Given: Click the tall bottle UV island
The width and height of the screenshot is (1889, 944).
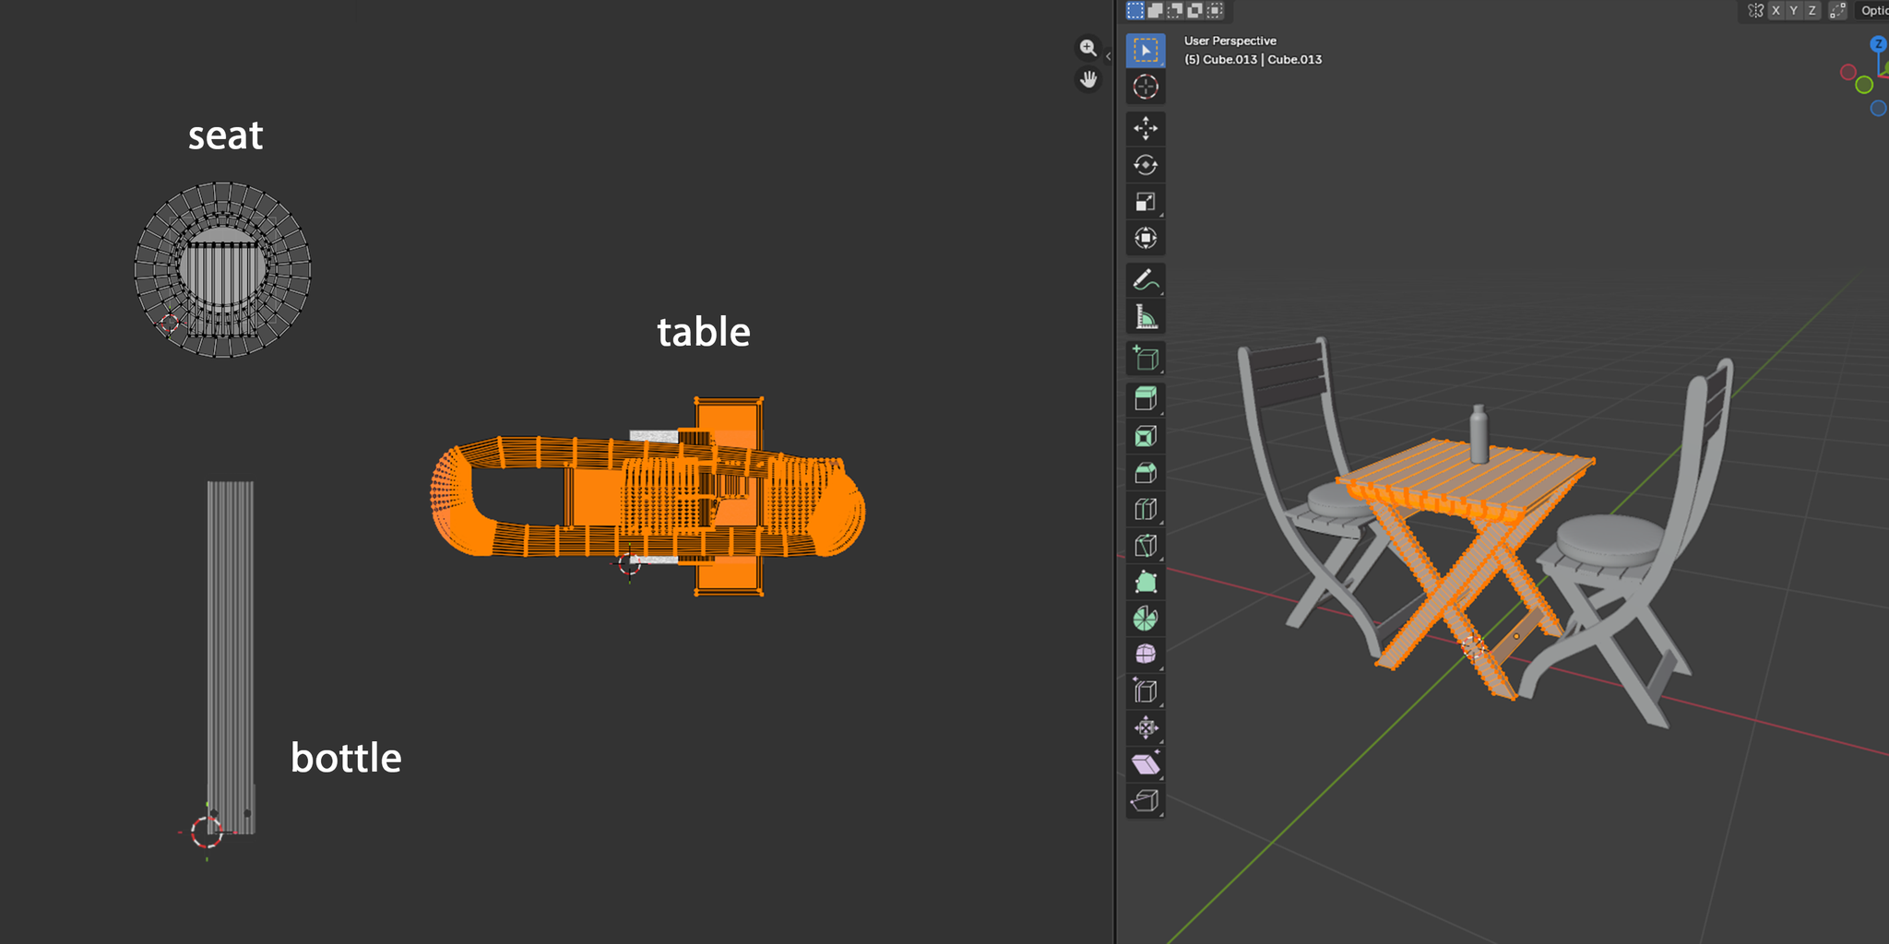Looking at the screenshot, I should tap(231, 656).
